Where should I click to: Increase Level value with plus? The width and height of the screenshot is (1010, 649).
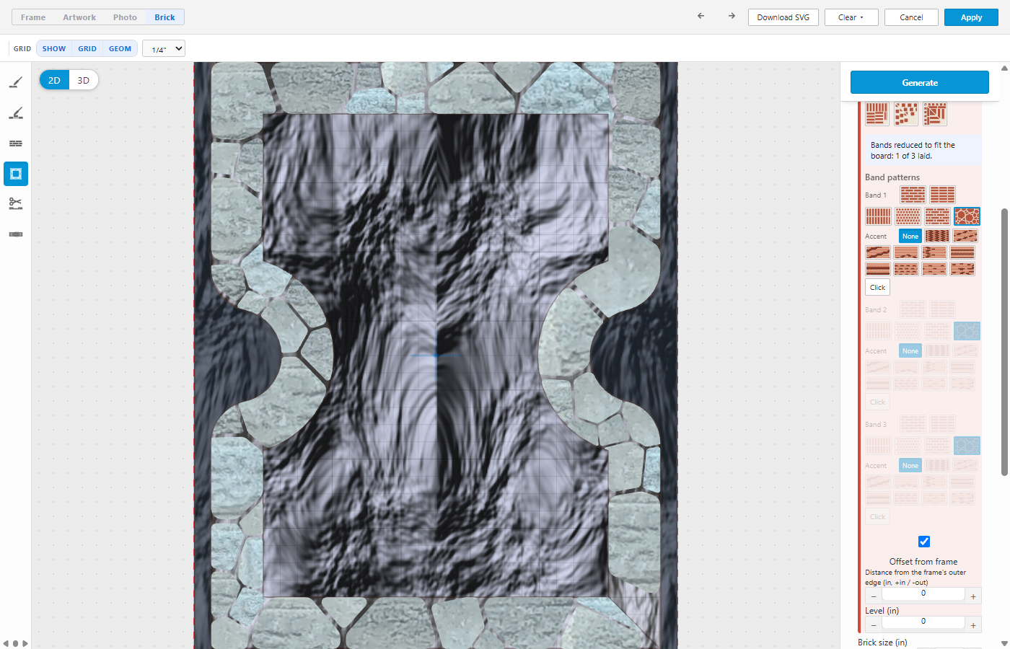tap(973, 624)
